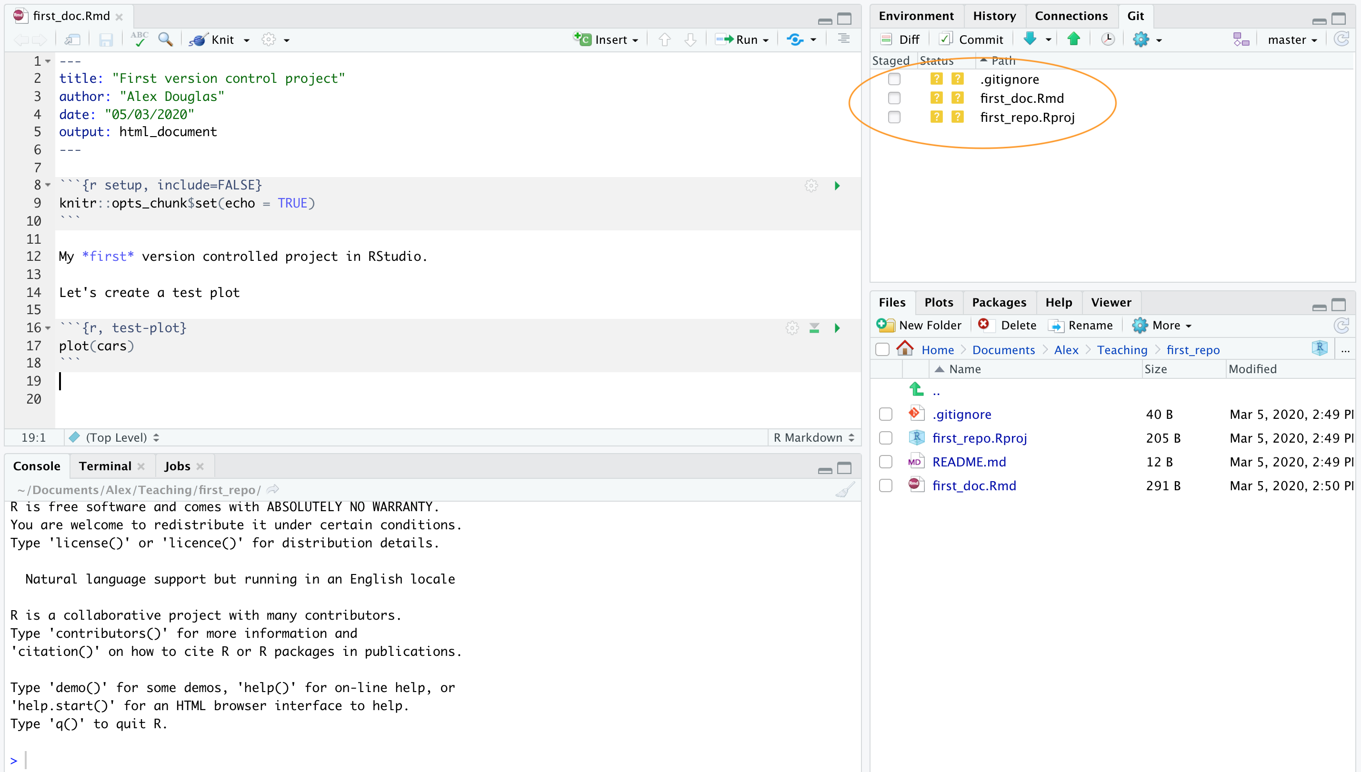Check the README.md file checkbox

885,462
